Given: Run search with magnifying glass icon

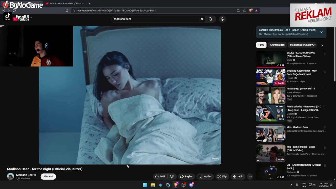Looking at the screenshot, I should tap(211, 19).
